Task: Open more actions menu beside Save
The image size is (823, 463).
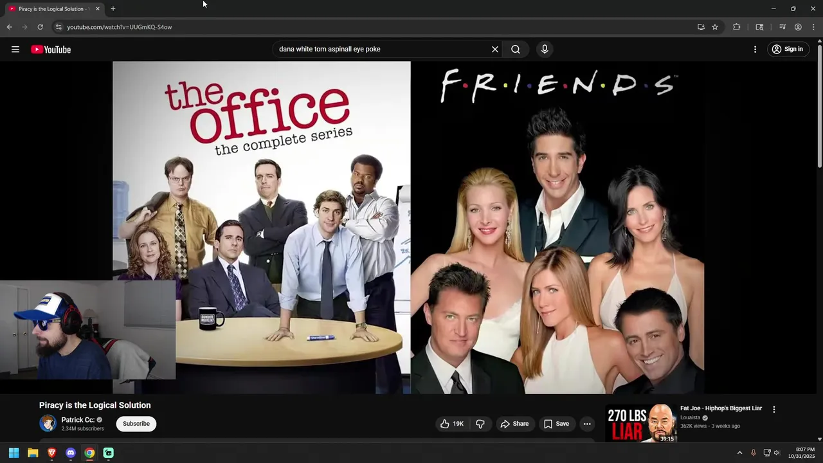Action: pyautogui.click(x=587, y=424)
